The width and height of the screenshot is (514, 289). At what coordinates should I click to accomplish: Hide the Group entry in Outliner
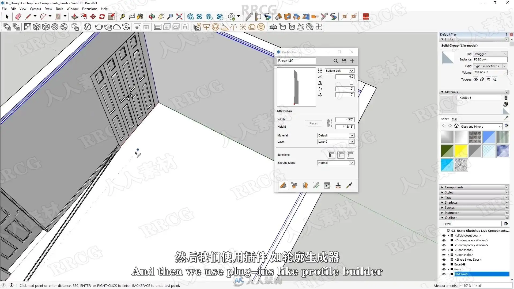[444, 269]
